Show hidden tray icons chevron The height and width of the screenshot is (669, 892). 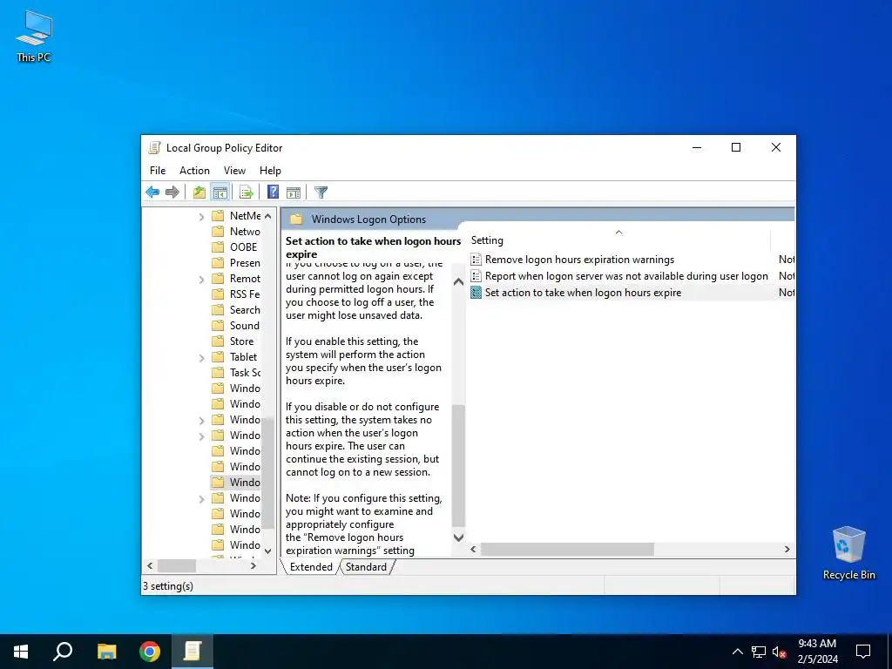point(737,652)
